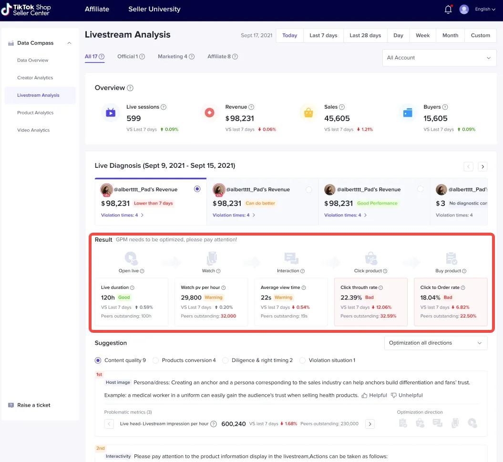Click the Live sessions help icon

click(164, 107)
